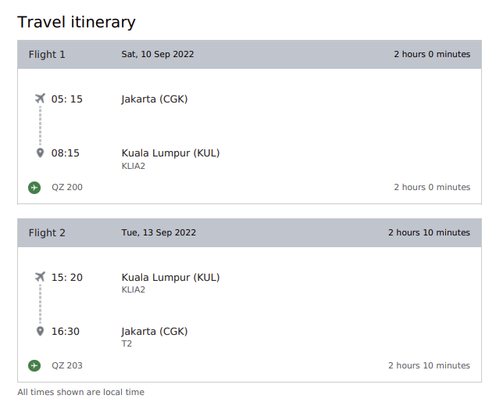
Task: Click the green airline icon beside QZ 203
Action: tap(34, 365)
